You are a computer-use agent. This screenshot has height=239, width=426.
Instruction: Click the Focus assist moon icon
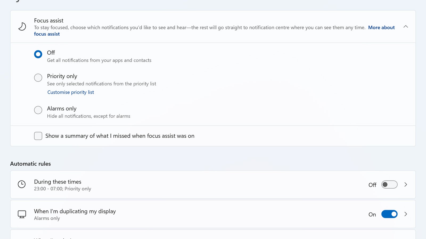(x=22, y=27)
